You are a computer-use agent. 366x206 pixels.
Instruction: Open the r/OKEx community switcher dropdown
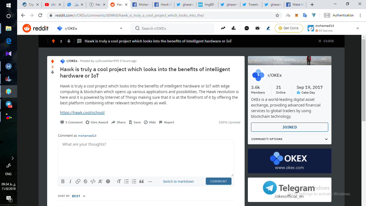click(90, 28)
